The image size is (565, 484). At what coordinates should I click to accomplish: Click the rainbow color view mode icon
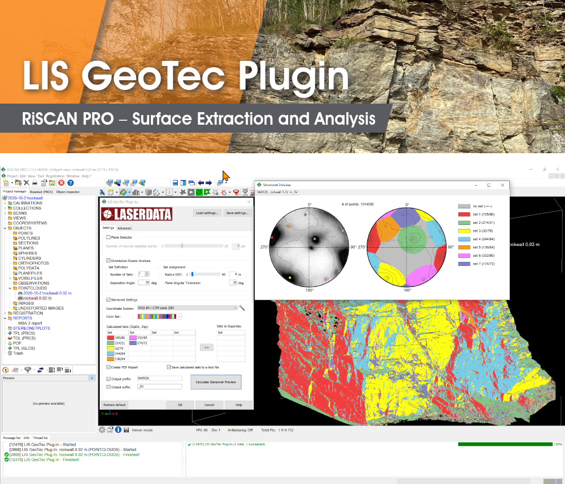[124, 192]
